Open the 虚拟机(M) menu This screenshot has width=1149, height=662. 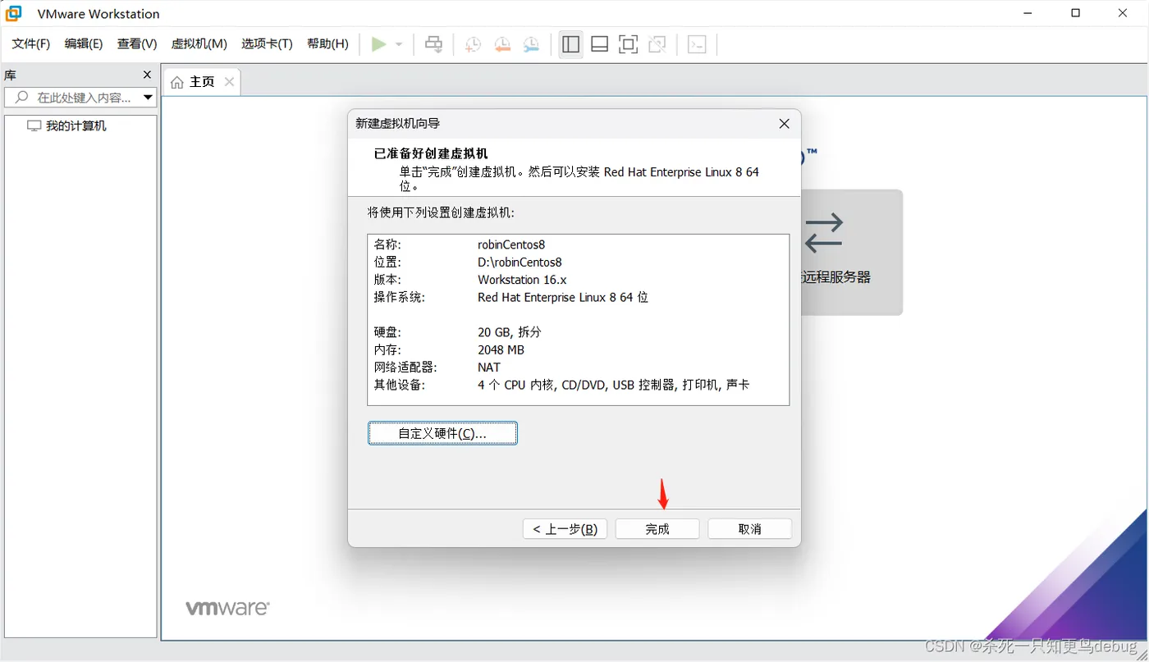coord(199,43)
